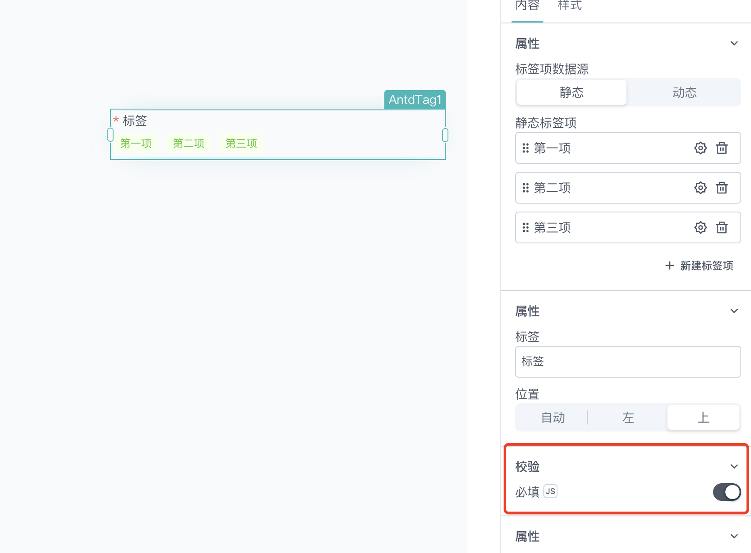Collapse the 校验 section chevron
Image resolution: width=751 pixels, height=553 pixels.
734,466
